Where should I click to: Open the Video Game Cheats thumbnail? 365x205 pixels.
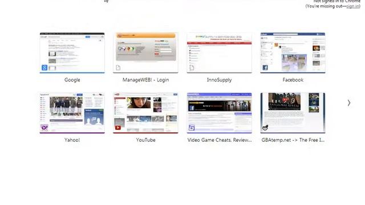click(219, 113)
